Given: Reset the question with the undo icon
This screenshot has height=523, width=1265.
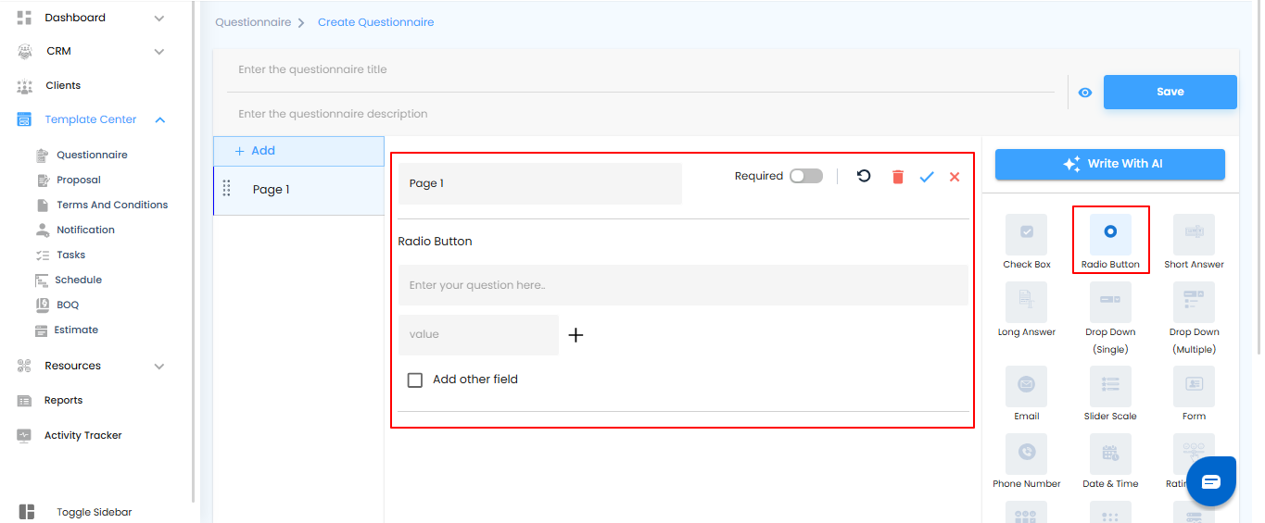Looking at the screenshot, I should (x=864, y=176).
